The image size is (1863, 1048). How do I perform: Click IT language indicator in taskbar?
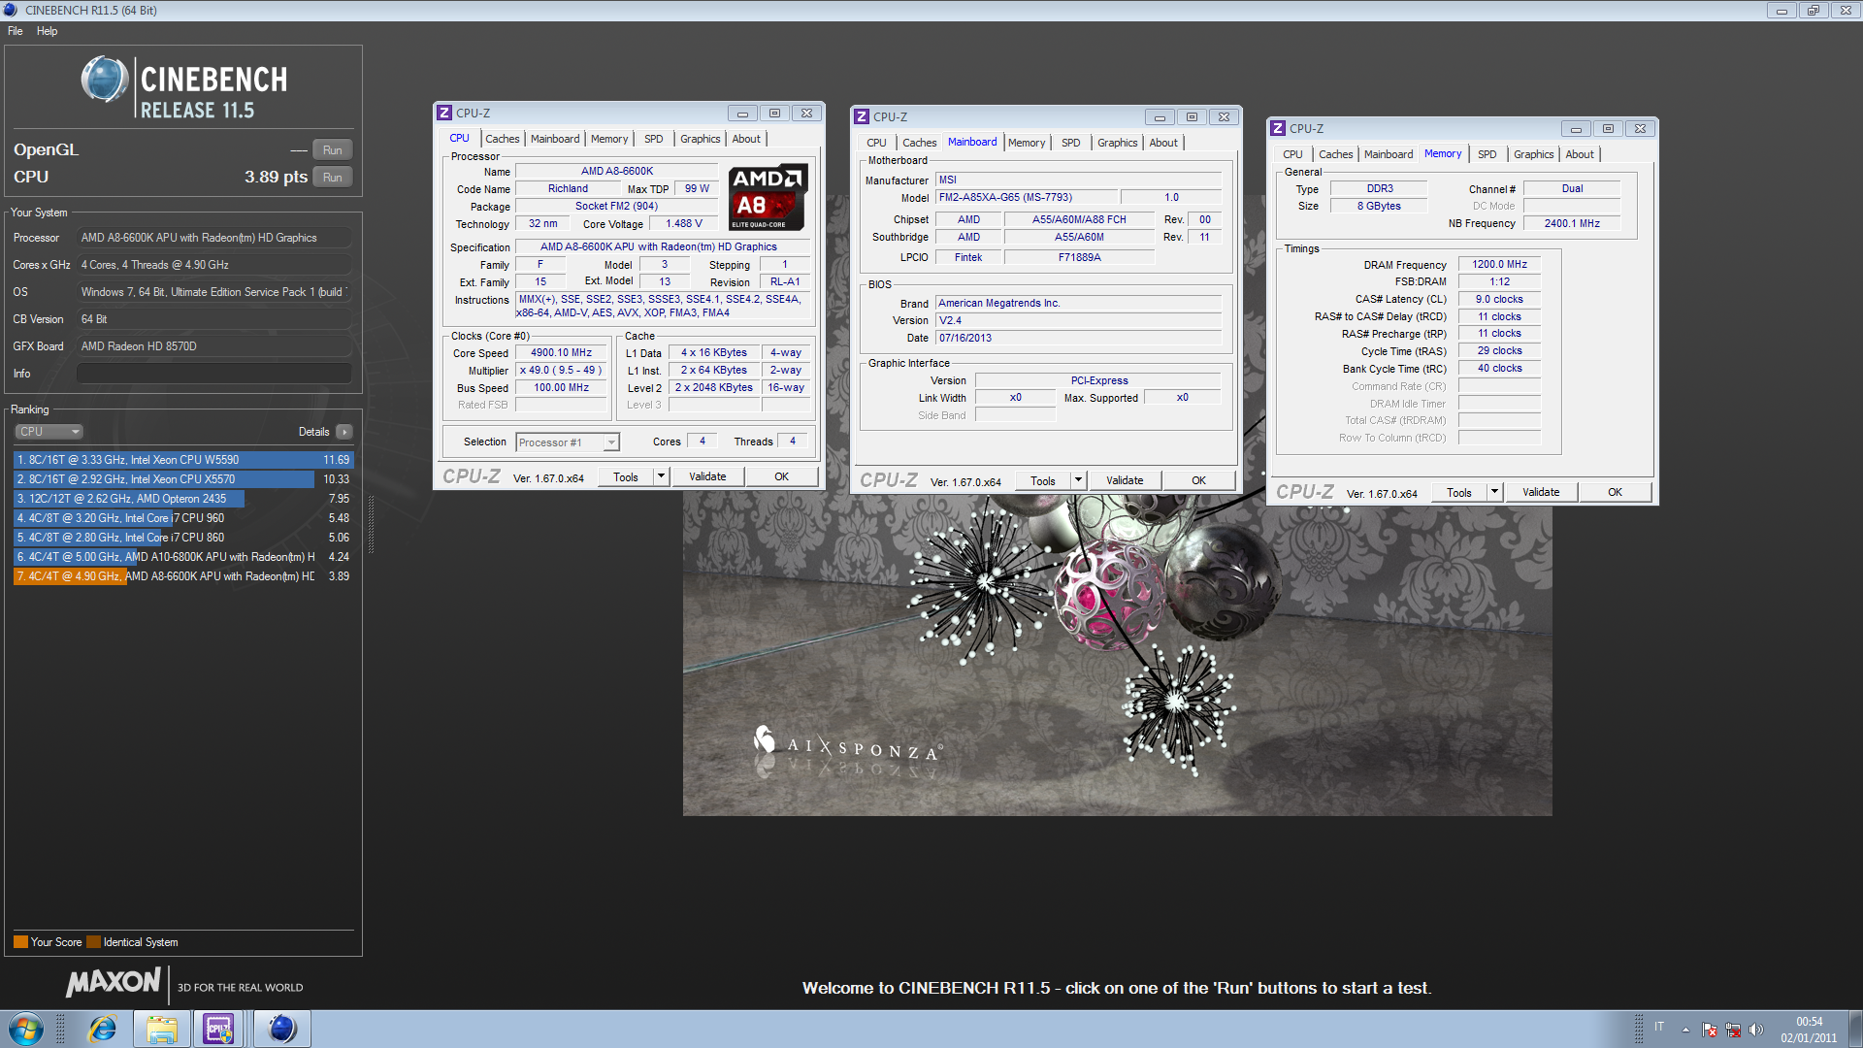(x=1659, y=1027)
